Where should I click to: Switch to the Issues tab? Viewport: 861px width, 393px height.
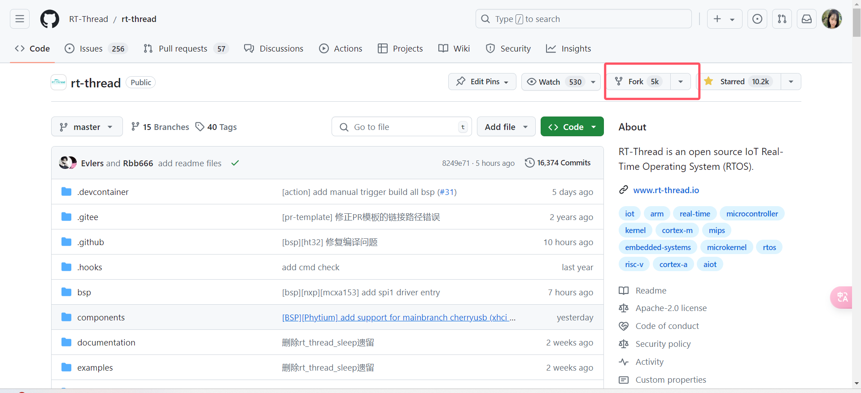pyautogui.click(x=96, y=48)
